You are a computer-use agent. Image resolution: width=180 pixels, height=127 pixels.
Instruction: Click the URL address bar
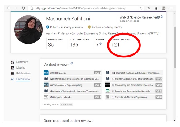click(x=86, y=8)
